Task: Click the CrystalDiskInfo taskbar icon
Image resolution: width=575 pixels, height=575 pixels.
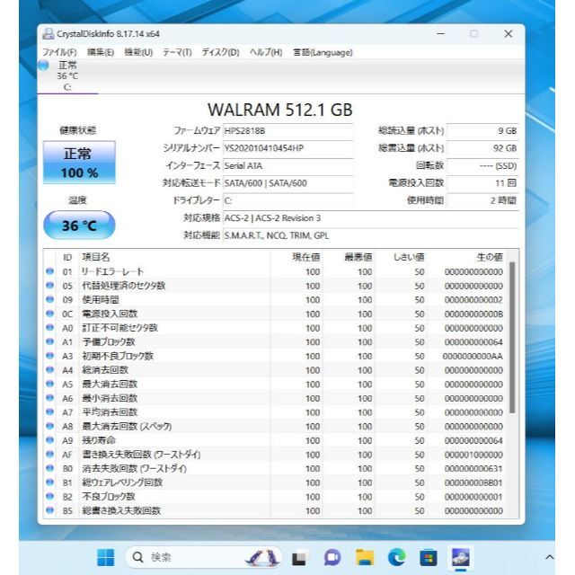Action: pos(461,558)
